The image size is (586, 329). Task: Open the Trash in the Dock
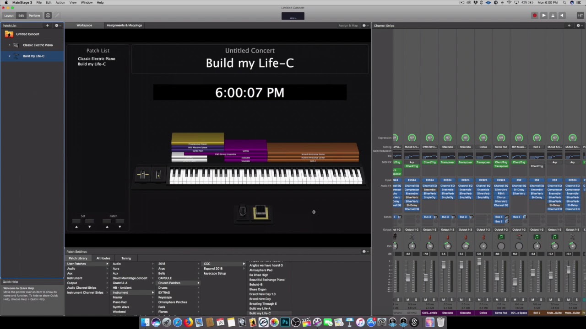440,323
